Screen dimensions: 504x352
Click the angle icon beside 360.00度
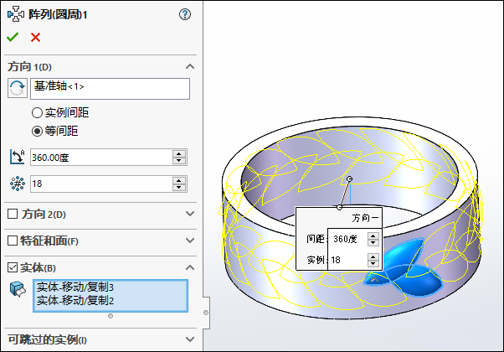[x=17, y=157]
